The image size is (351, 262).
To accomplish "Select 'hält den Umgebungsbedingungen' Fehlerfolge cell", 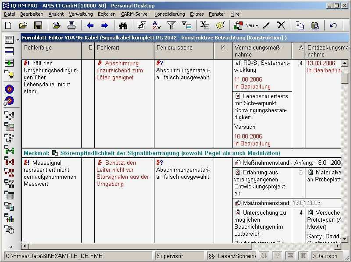I will pos(51,103).
